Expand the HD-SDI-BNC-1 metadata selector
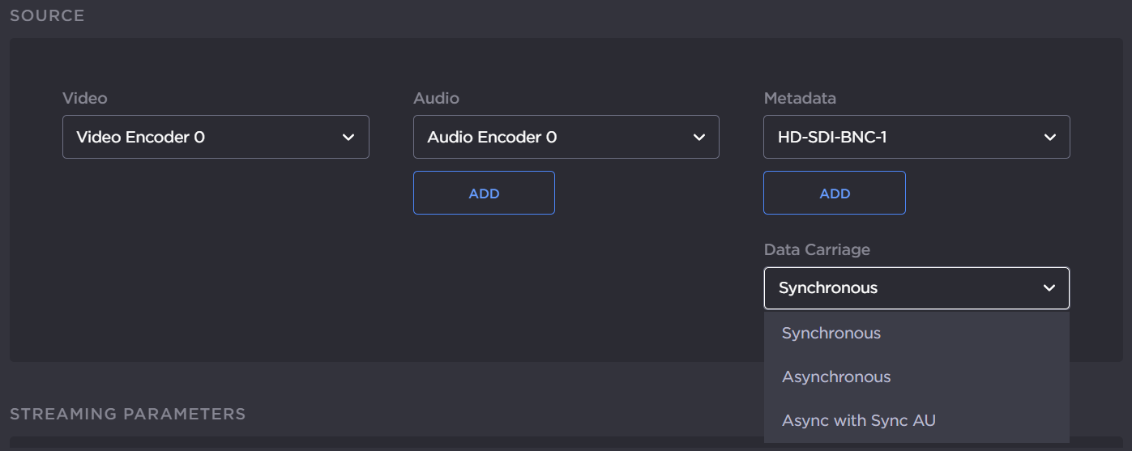 tap(899, 138)
